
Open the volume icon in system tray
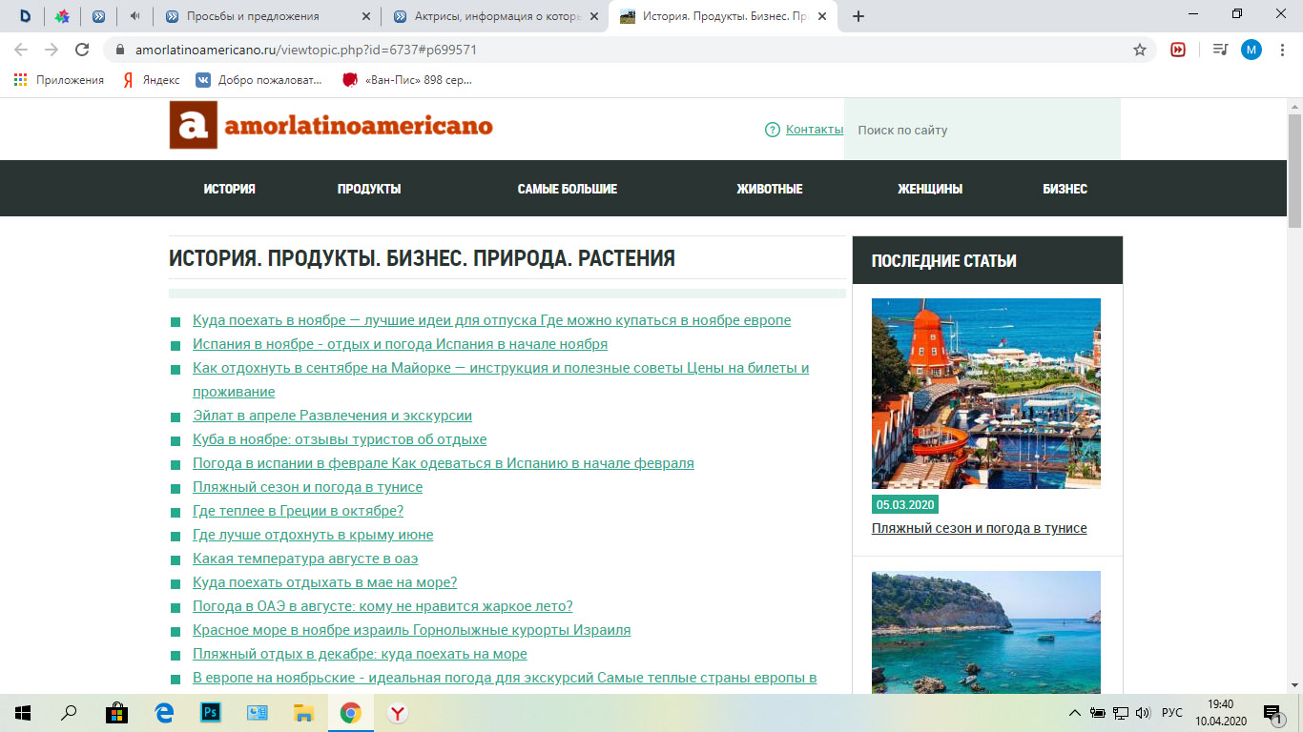[1143, 712]
